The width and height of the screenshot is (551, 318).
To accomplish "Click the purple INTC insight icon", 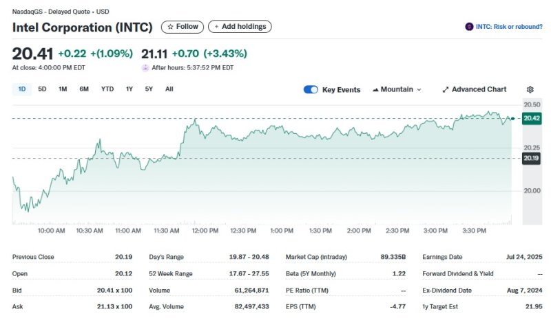I will [x=470, y=27].
